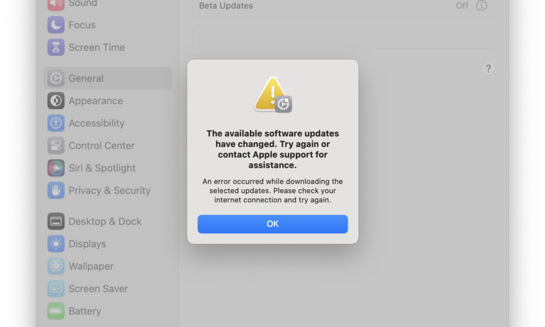Open the Screen Saver icon
Image resolution: width=545 pixels, height=327 pixels.
tap(56, 289)
